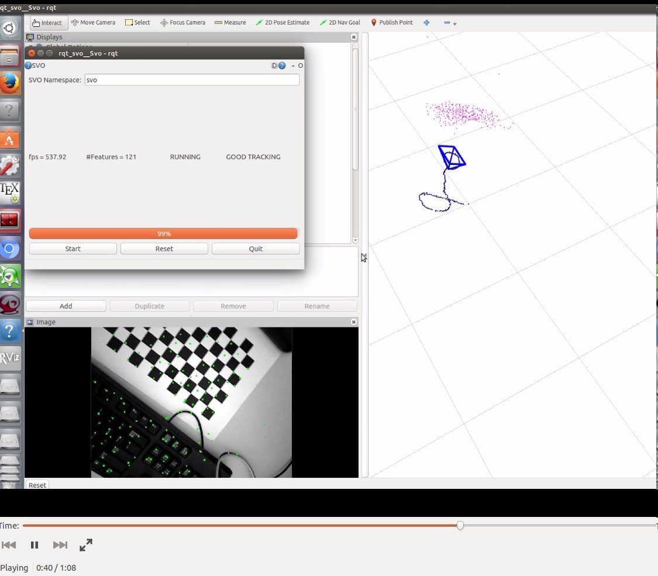
Task: Activate the Move Camera tool
Action: point(93,23)
